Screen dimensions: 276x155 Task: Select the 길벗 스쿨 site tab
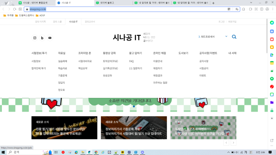point(57,22)
